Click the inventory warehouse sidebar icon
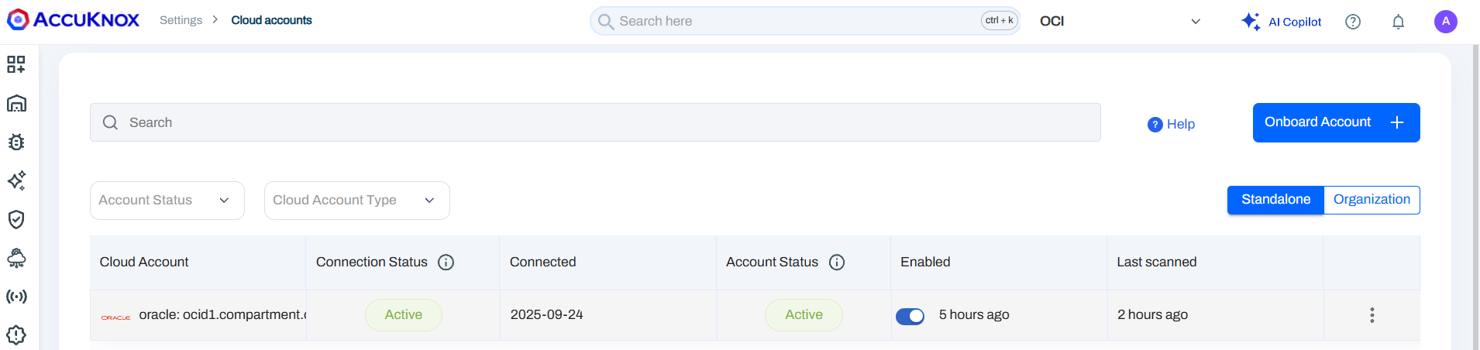The width and height of the screenshot is (1480, 350). click(16, 103)
